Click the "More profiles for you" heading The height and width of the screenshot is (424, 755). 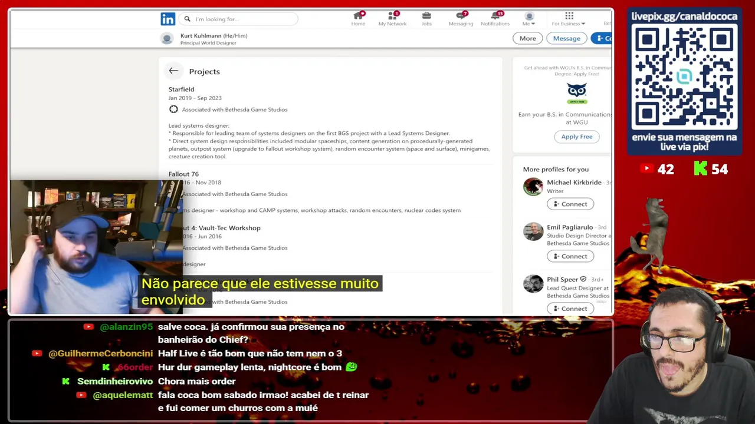pos(556,170)
